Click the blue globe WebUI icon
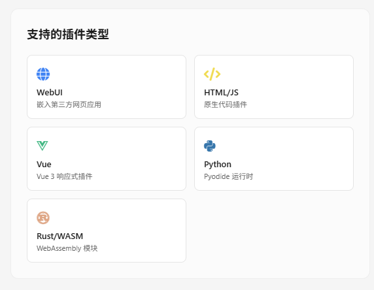This screenshot has height=290, width=374. pos(43,74)
